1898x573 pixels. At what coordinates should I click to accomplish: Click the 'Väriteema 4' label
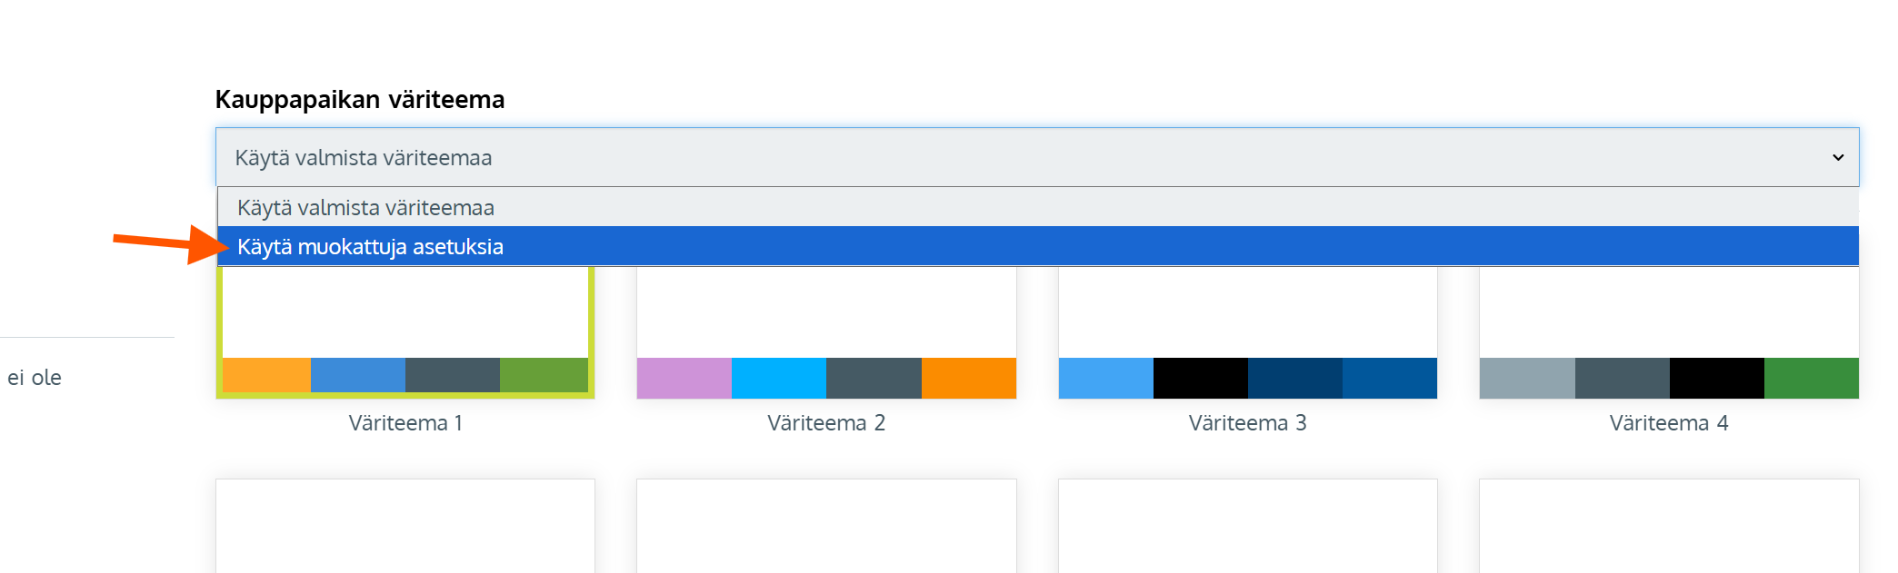[1669, 423]
